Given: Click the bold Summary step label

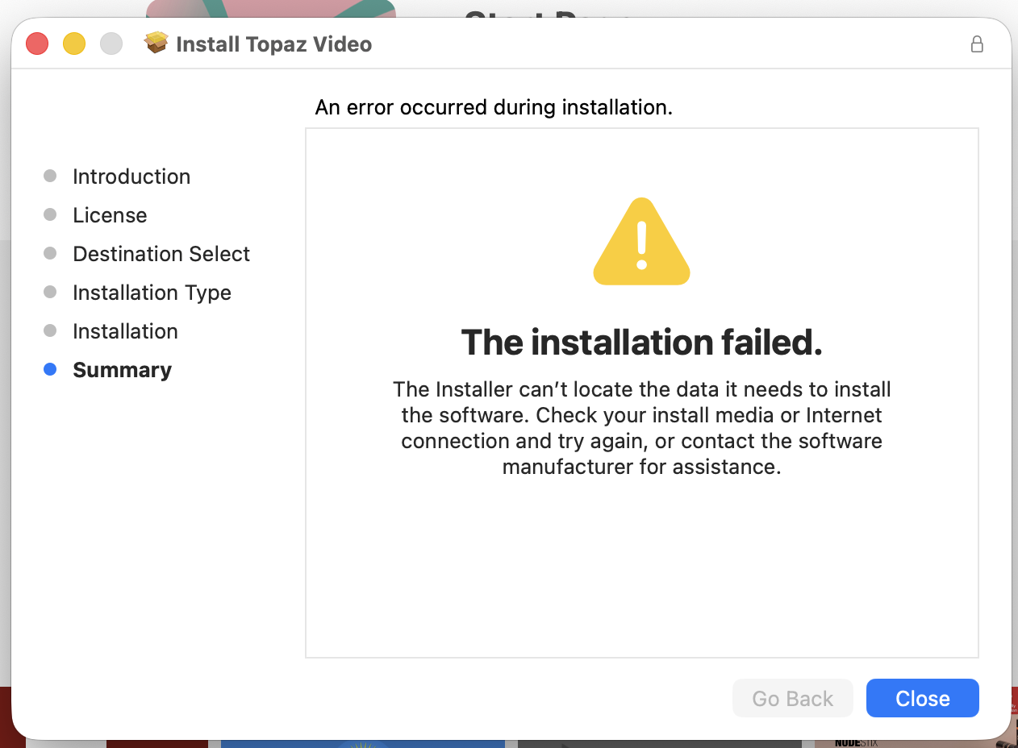Looking at the screenshot, I should coord(122,370).
